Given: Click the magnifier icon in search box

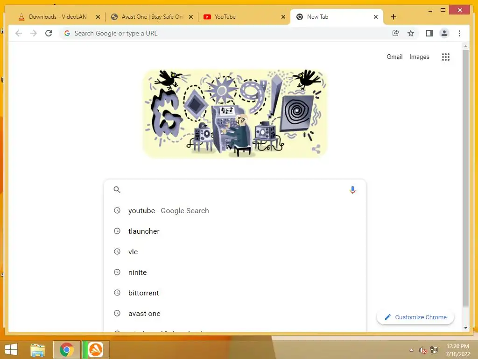Looking at the screenshot, I should (117, 190).
